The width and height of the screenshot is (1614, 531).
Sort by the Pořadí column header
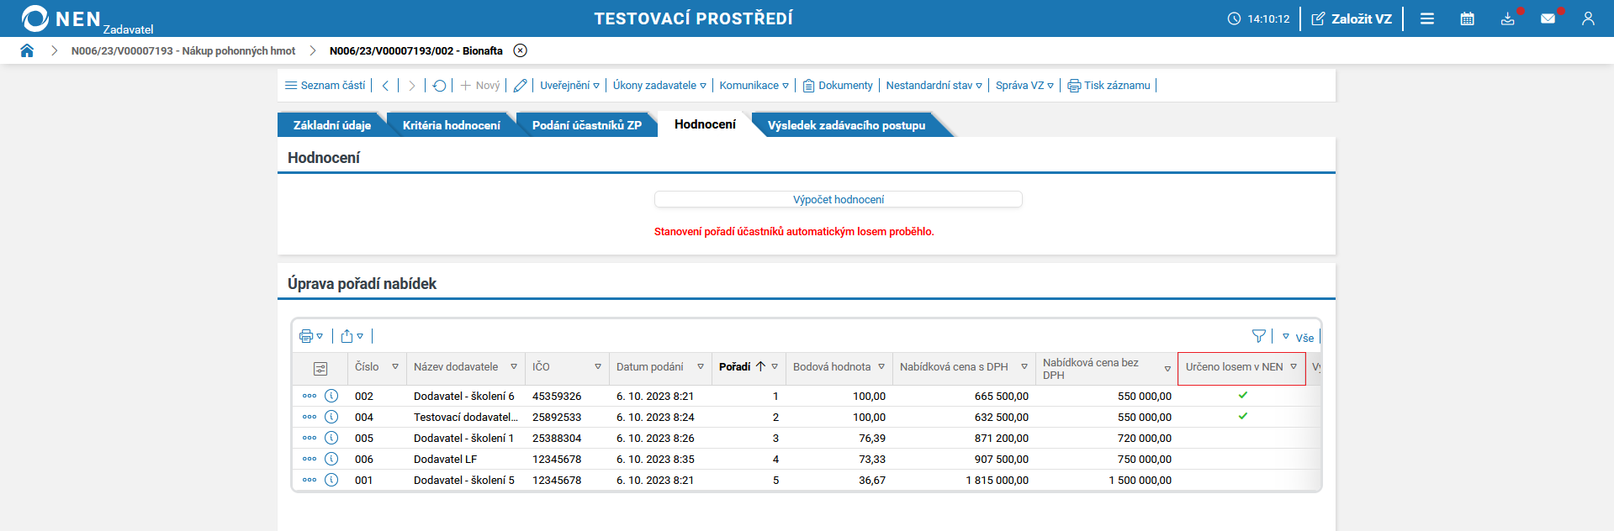[735, 367]
